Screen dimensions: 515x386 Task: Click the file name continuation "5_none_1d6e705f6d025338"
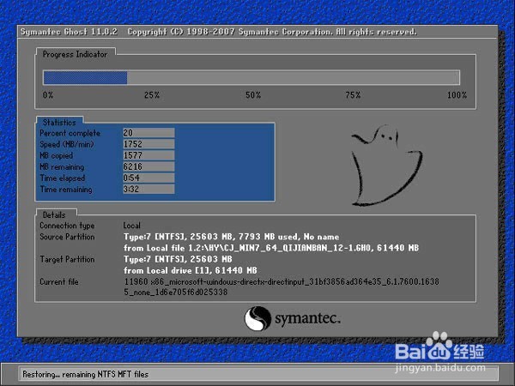tap(175, 292)
